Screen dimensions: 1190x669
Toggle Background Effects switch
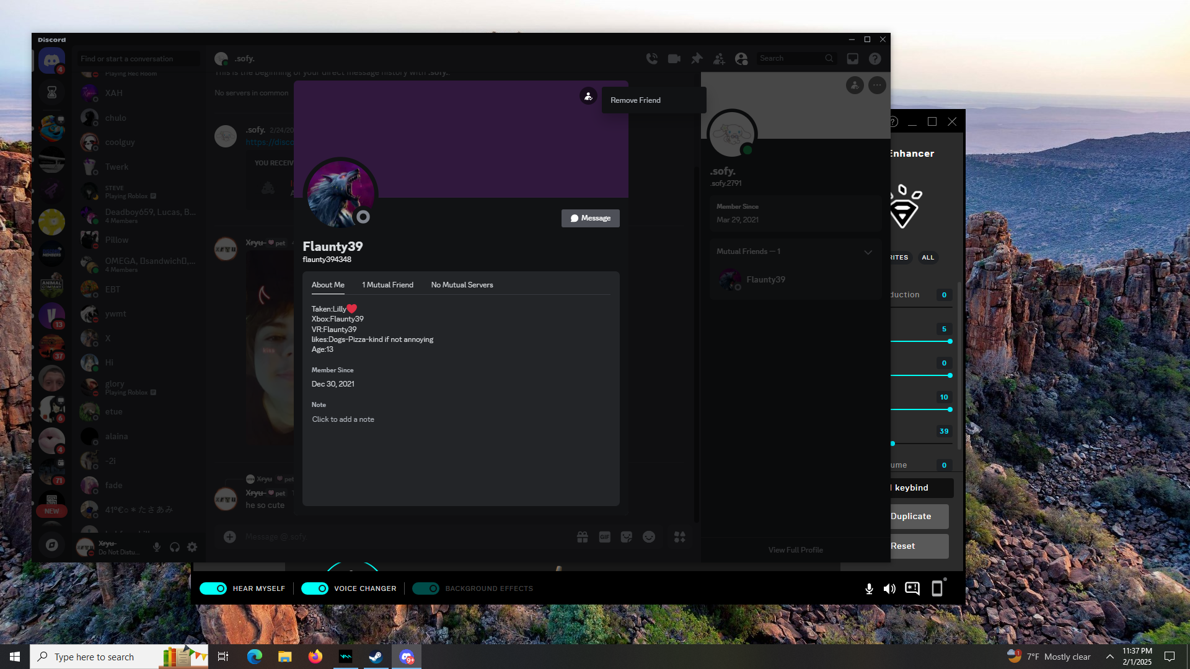click(x=426, y=588)
